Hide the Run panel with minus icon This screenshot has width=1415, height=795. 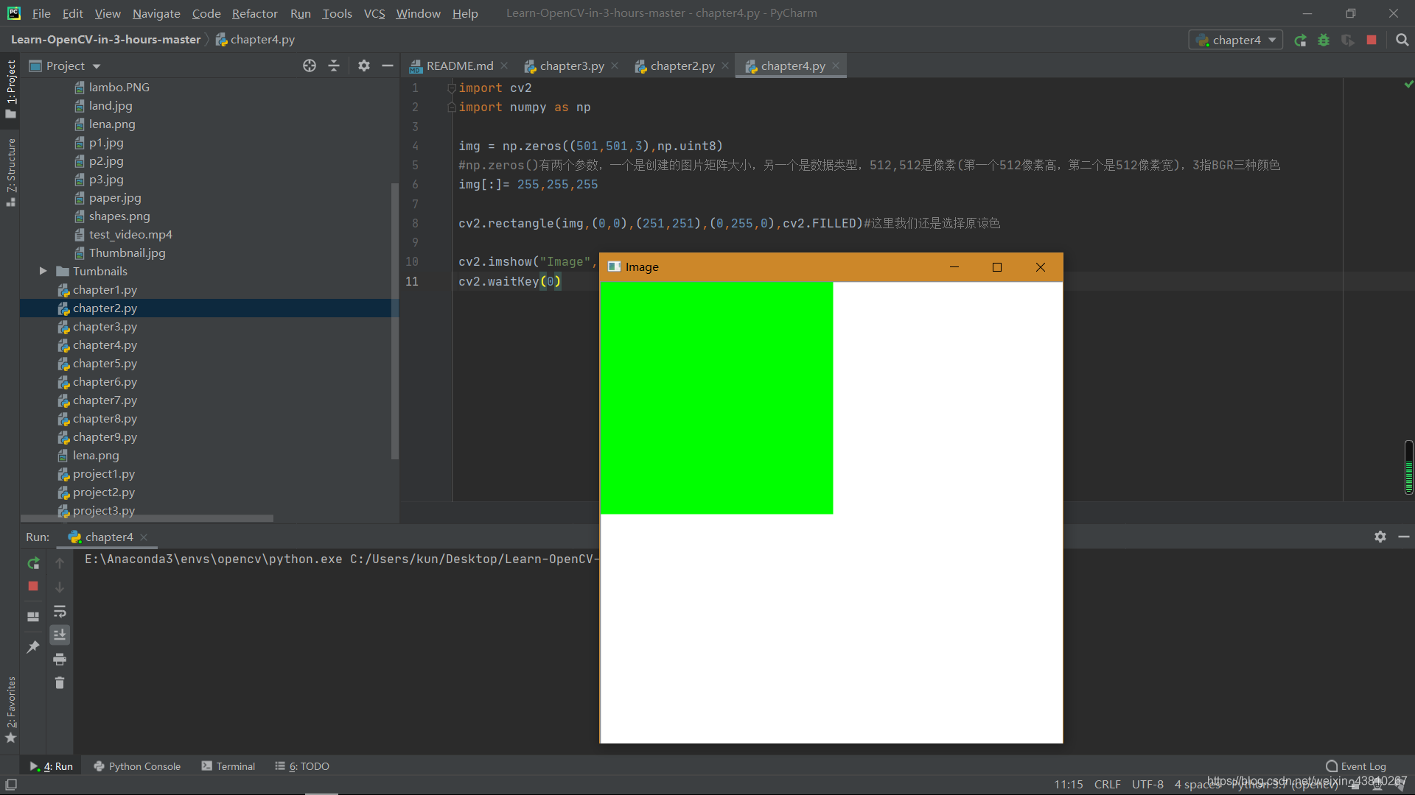1404,537
